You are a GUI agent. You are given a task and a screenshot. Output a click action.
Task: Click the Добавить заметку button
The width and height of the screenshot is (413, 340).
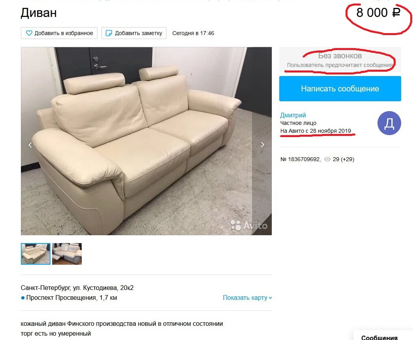pyautogui.click(x=134, y=33)
